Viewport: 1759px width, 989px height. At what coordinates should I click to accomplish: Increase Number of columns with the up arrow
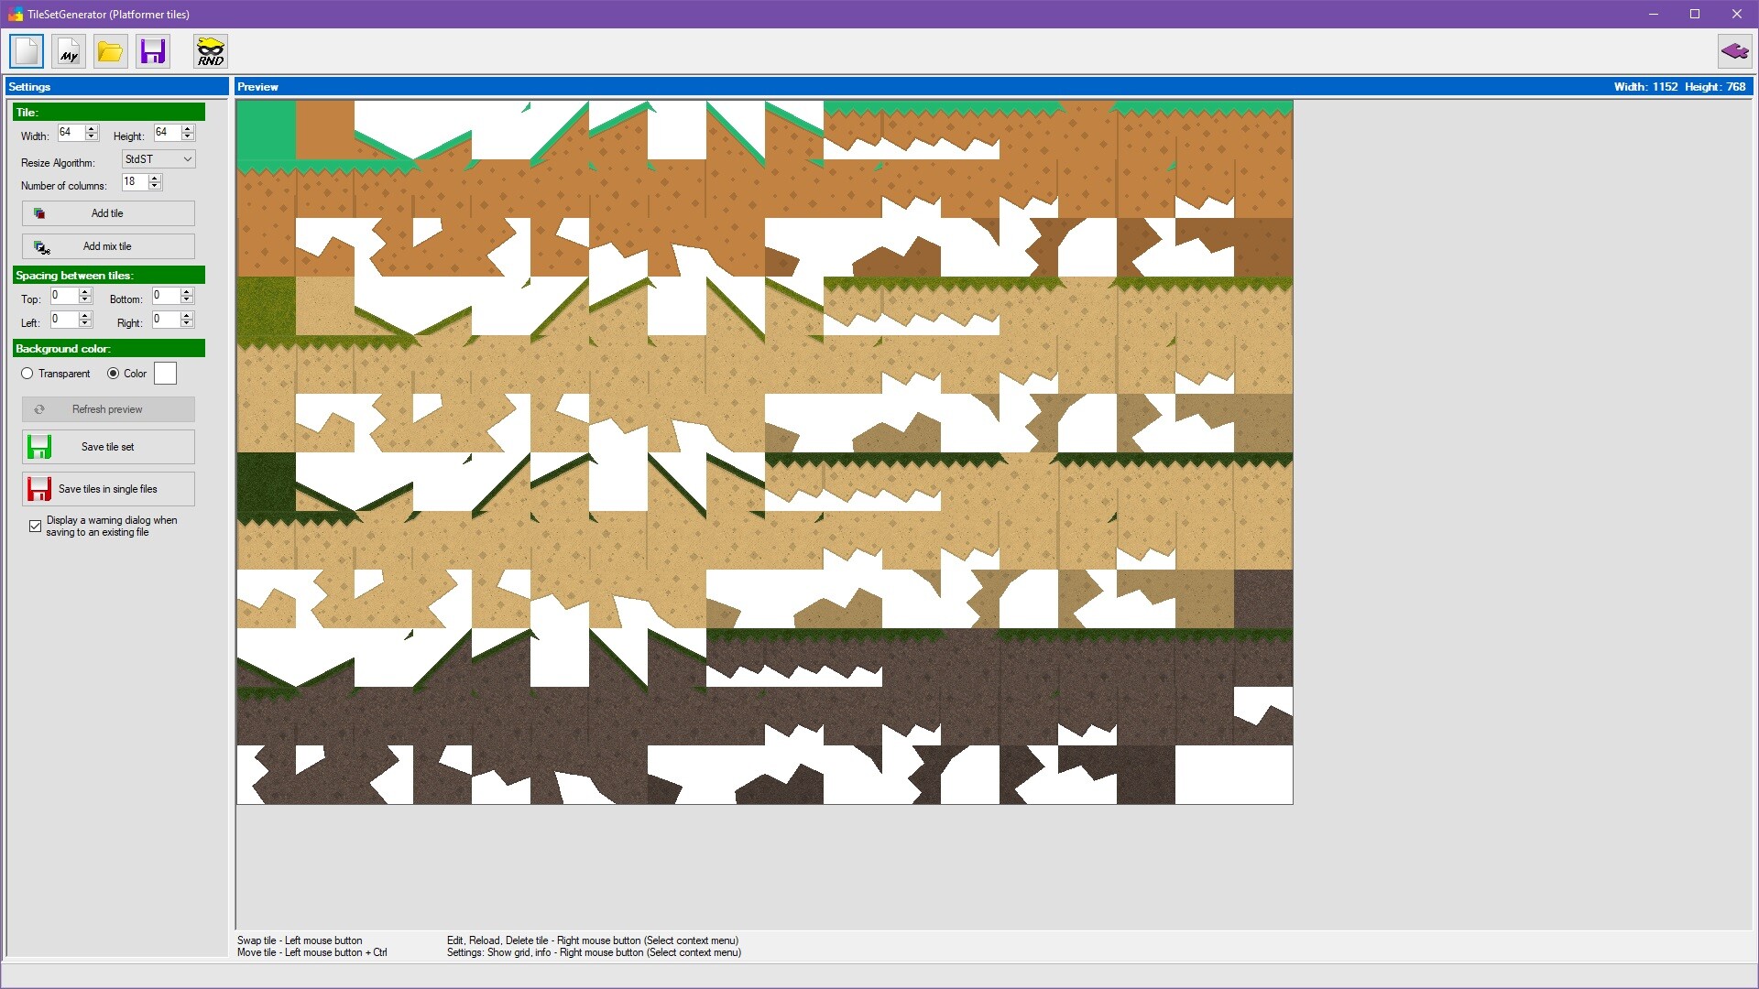coord(156,178)
